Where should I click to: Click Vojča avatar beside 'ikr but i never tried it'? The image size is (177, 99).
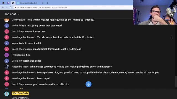point(7,43)
